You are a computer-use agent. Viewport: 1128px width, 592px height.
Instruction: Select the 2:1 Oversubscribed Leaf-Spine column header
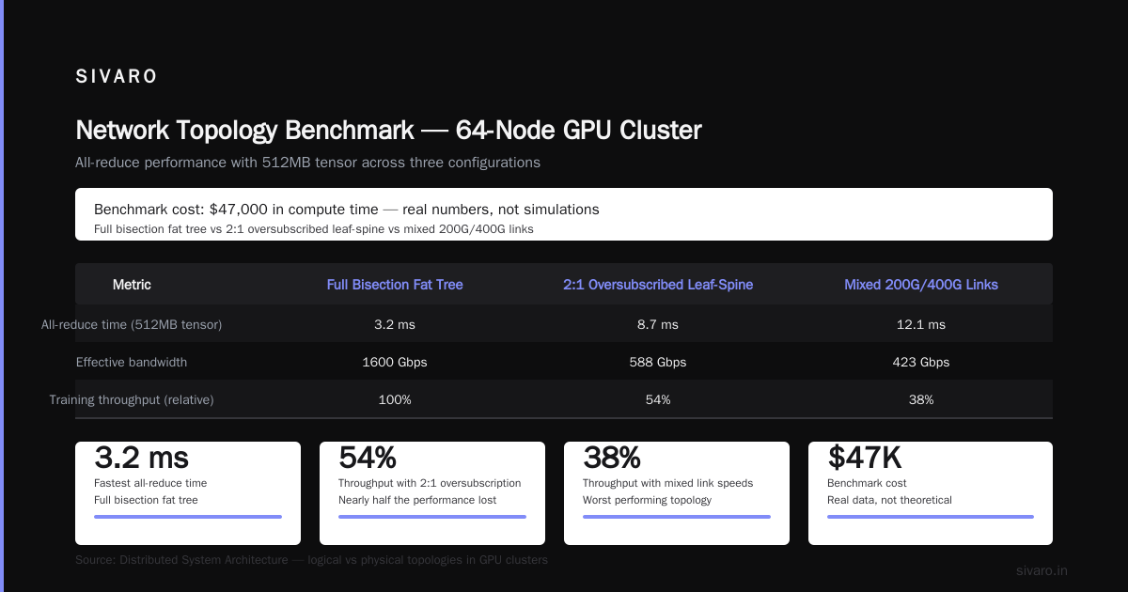(658, 285)
